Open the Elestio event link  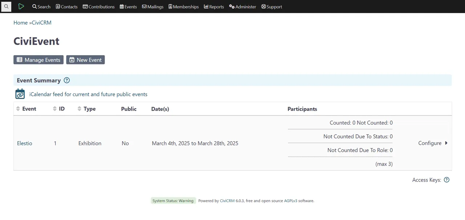[25, 143]
